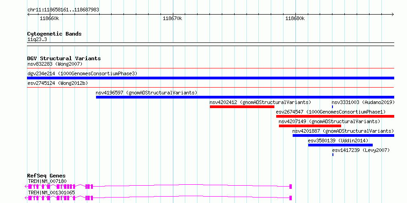Click the 118670k ruler position label

pos(172,18)
